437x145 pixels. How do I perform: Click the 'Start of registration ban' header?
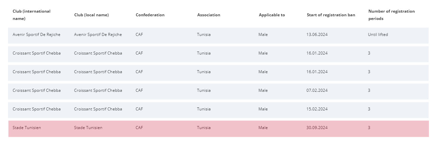point(331,15)
